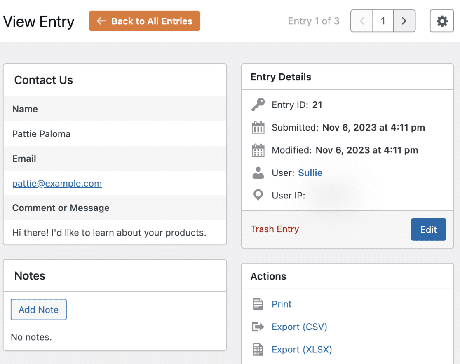Open the gear settings icon
Image resolution: width=460 pixels, height=364 pixels.
click(x=442, y=21)
